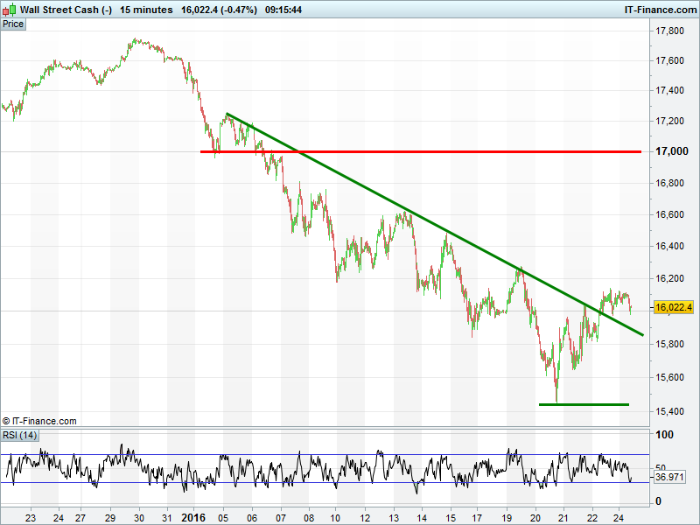Viewport: 700px width, 525px height.
Task: Click date 20 on the time axis
Action: [535, 517]
